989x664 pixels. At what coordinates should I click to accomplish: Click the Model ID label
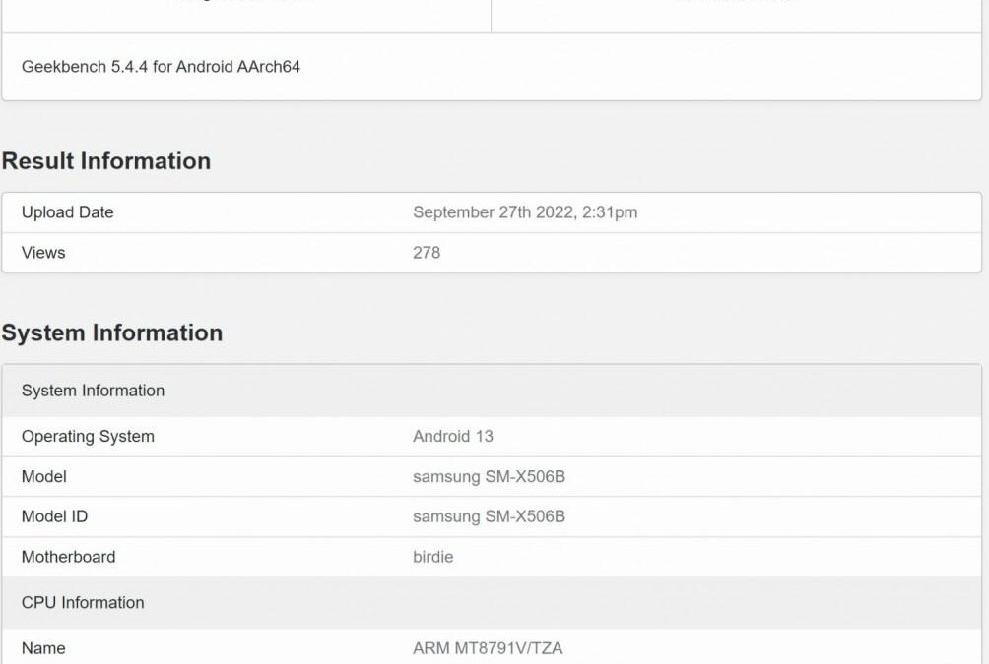click(x=54, y=516)
